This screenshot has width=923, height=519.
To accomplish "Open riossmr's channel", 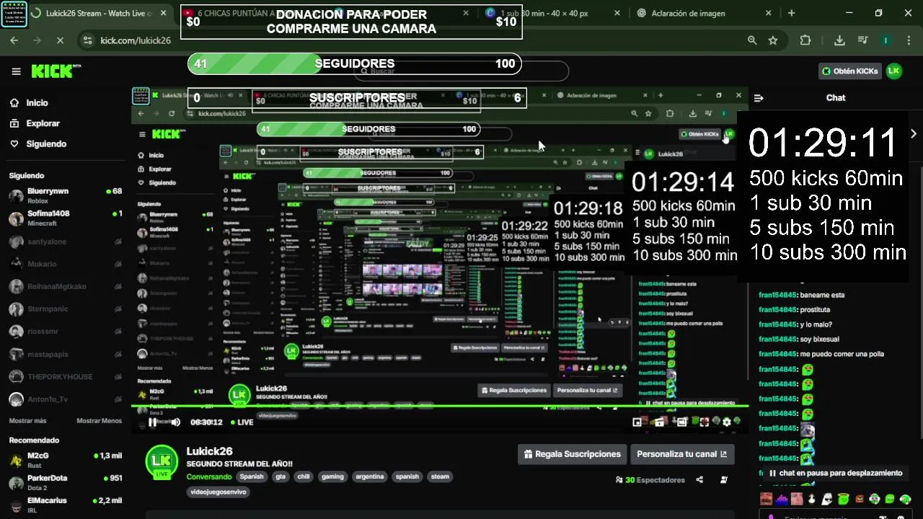I will coord(65,332).
